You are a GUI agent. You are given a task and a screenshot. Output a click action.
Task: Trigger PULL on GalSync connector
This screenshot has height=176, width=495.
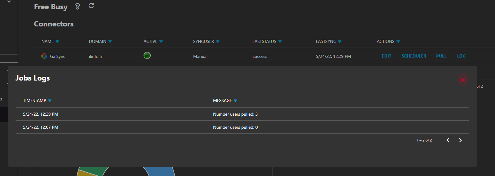click(x=441, y=56)
